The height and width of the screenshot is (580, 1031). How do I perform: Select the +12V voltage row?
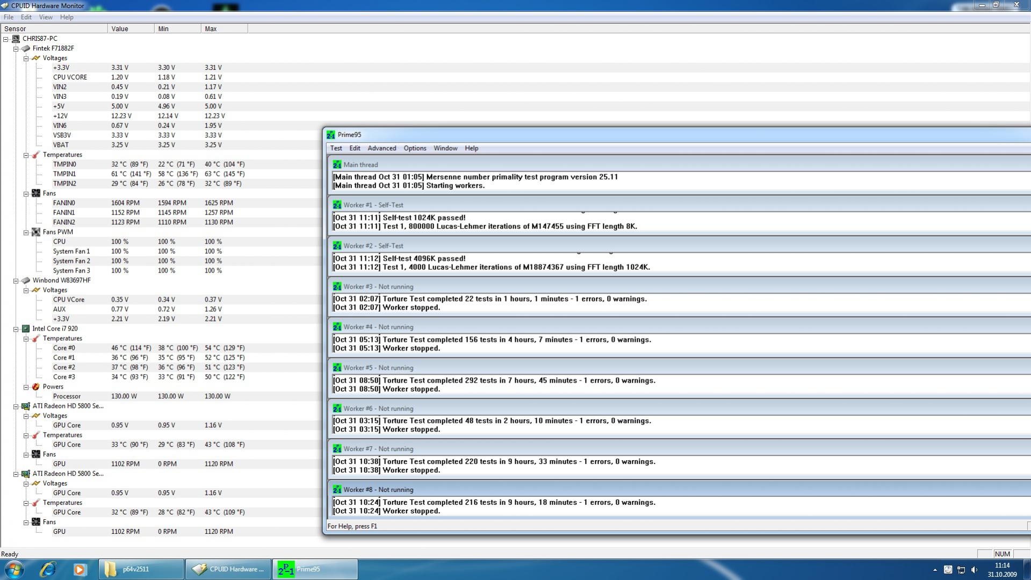[60, 116]
